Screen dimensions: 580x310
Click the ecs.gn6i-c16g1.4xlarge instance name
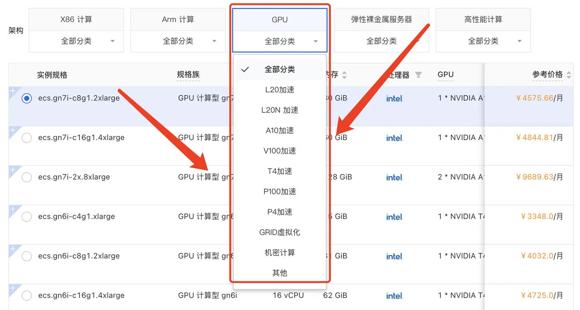click(x=81, y=295)
